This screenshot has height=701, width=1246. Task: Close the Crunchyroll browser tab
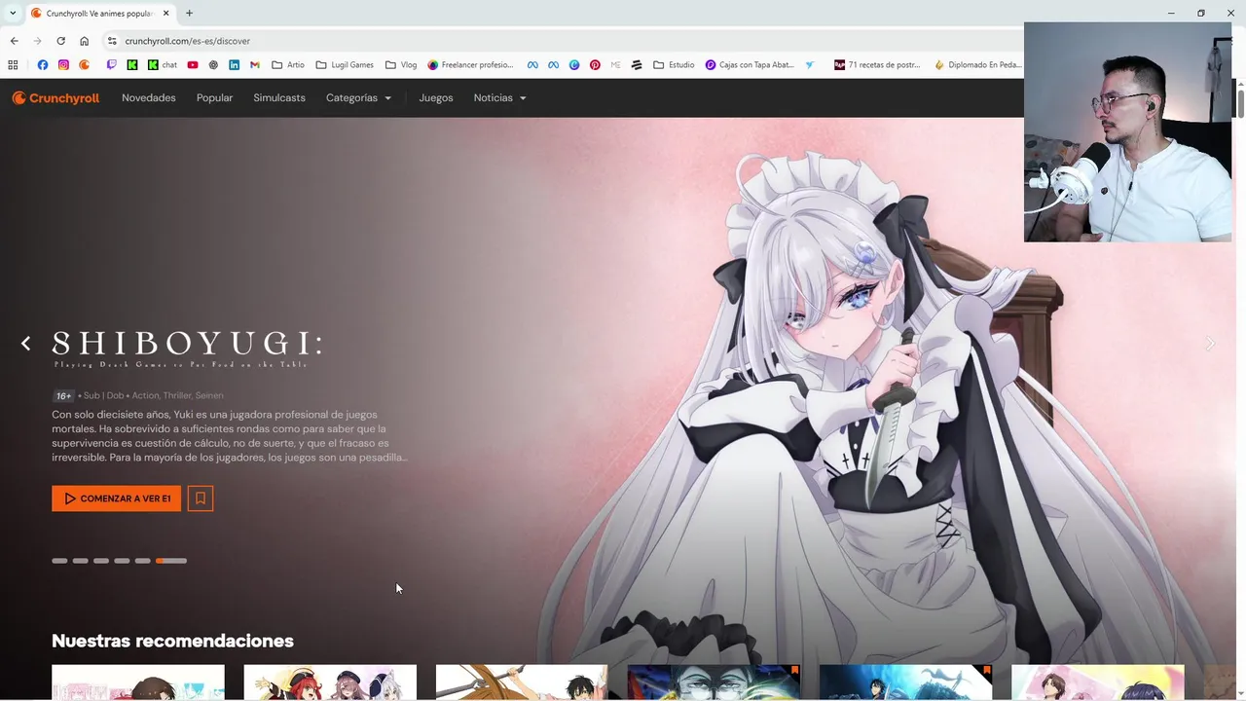(166, 13)
